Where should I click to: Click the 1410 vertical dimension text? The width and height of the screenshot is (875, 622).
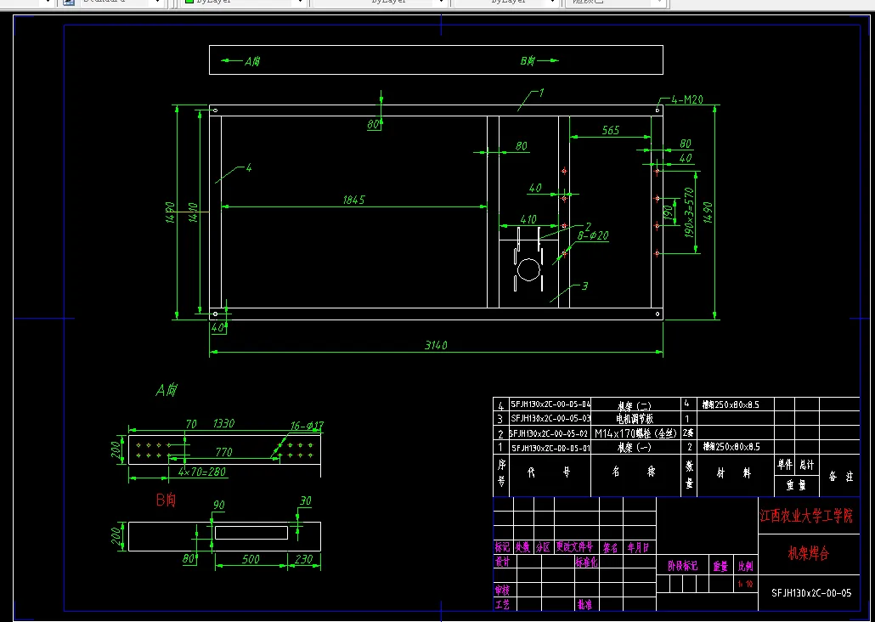pos(194,212)
